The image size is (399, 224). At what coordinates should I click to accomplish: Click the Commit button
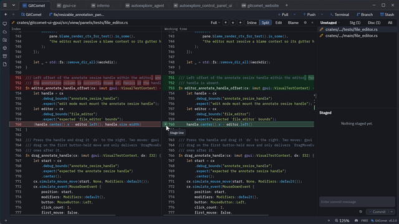377,212
